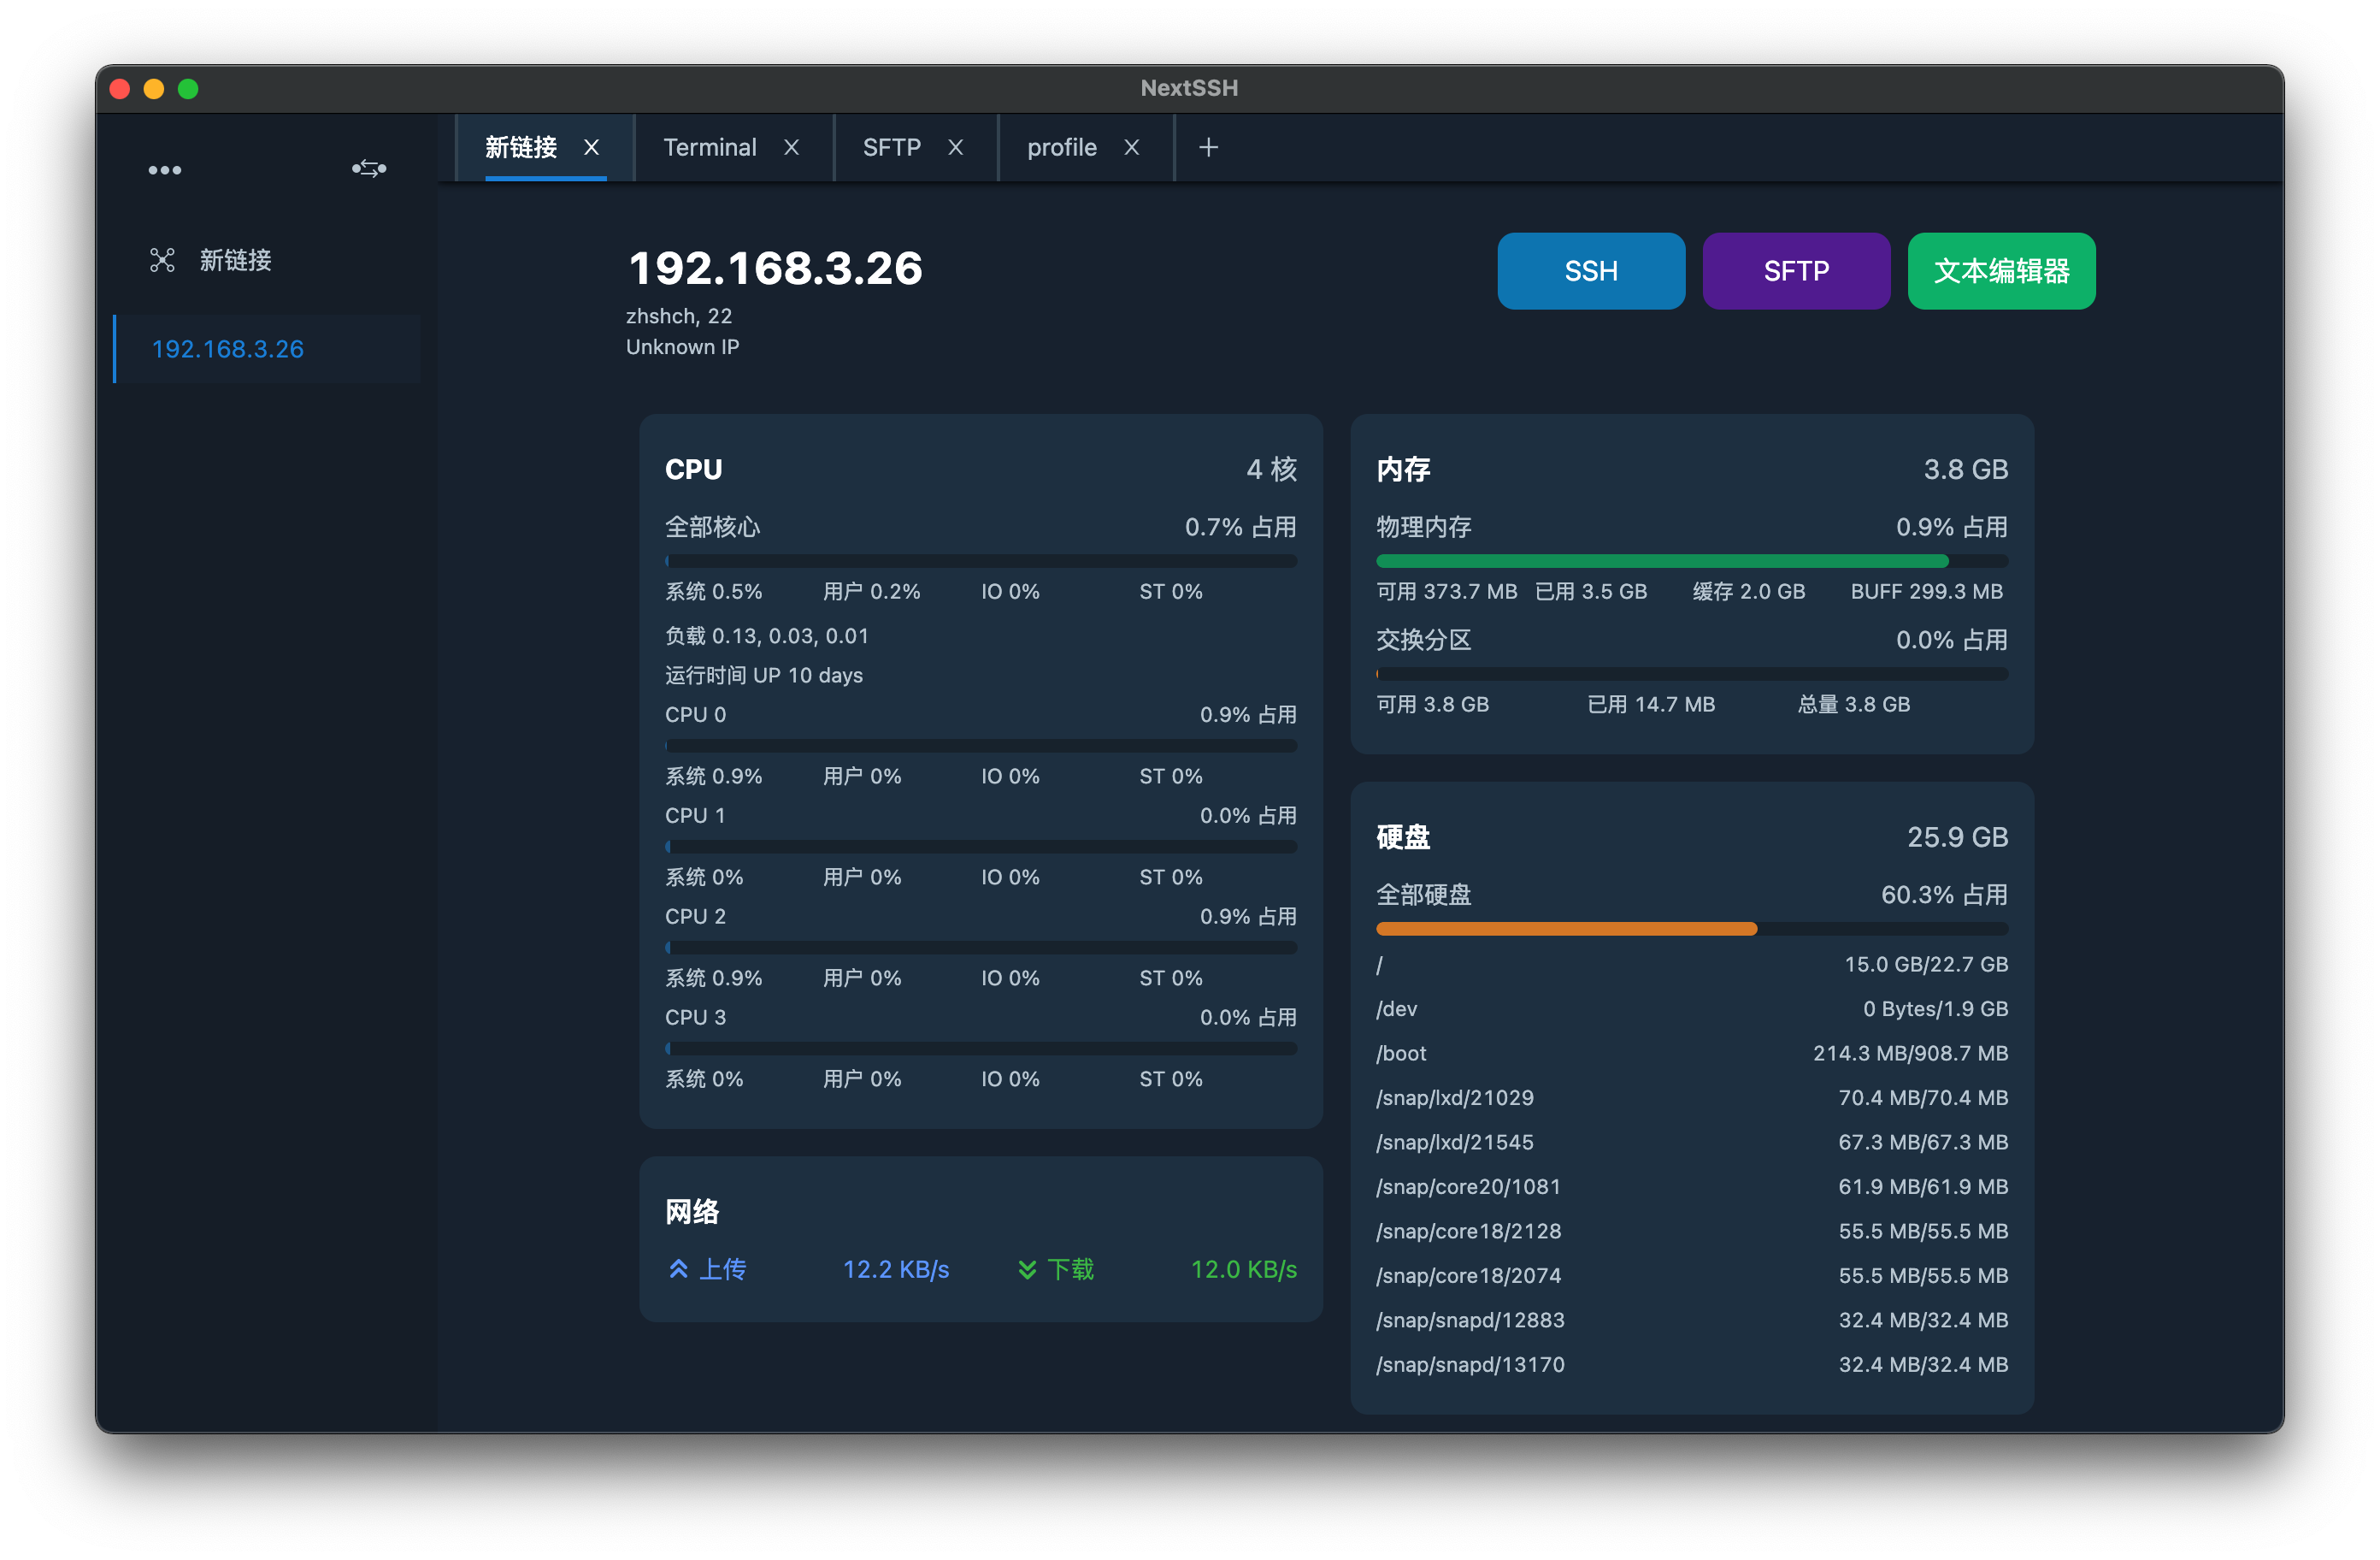
Task: Open the green 文本编辑器 text editor button
Action: [x=2001, y=271]
